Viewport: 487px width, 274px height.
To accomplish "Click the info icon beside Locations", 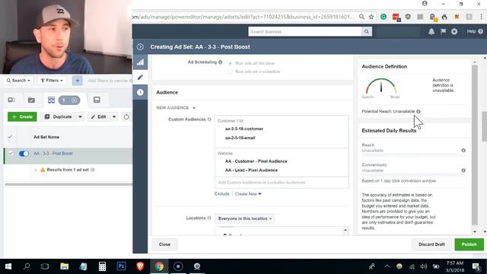I will click(209, 218).
